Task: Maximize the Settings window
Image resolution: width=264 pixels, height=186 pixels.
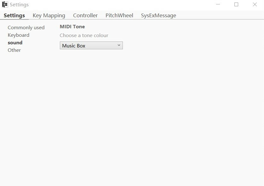Action: pos(236,4)
